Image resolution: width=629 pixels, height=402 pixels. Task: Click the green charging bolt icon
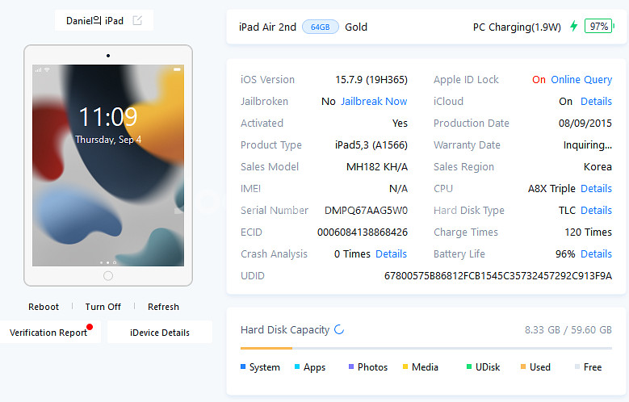pos(573,27)
